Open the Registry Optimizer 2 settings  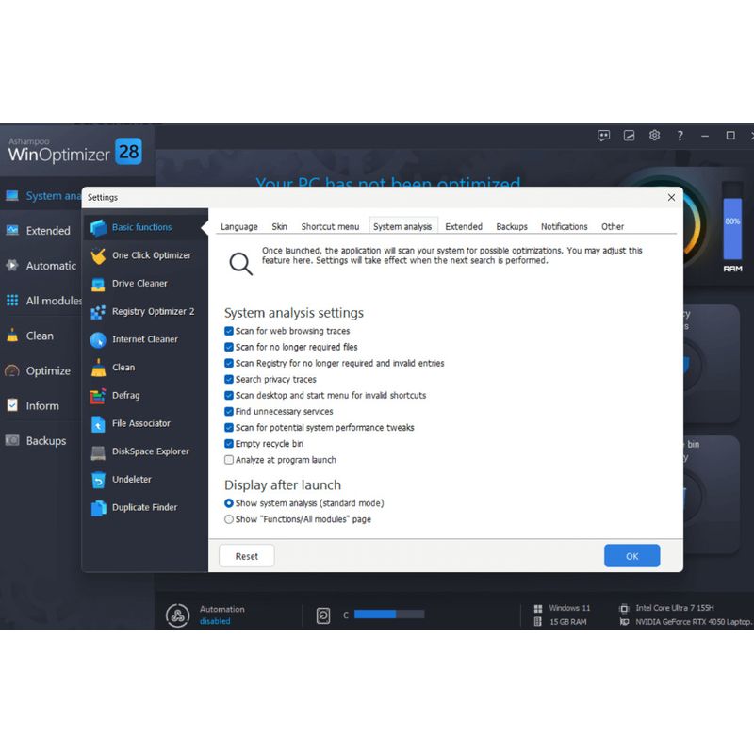click(x=152, y=311)
